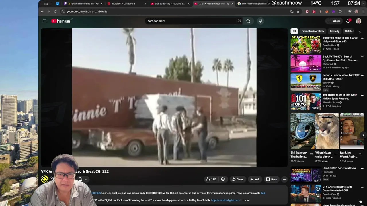Go back with browser back arrow
Viewport: 367px width, 206px height.
pos(42,11)
